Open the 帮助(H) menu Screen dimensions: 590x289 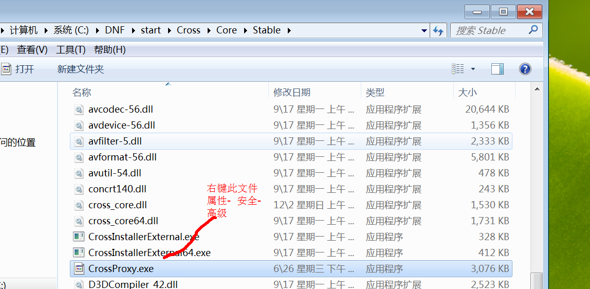pyautogui.click(x=109, y=50)
